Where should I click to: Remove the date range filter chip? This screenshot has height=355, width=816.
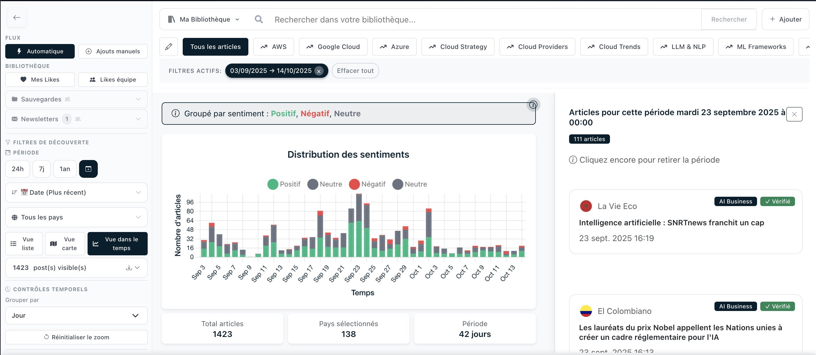(x=319, y=71)
